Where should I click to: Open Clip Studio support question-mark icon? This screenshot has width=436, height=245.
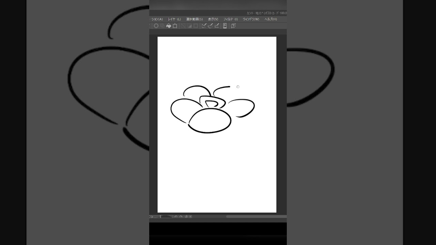click(x=233, y=26)
